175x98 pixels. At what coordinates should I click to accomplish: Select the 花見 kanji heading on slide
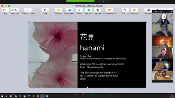(87, 37)
